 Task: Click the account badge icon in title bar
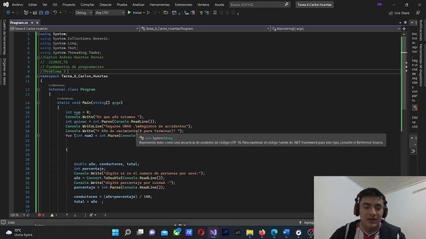coord(379,5)
